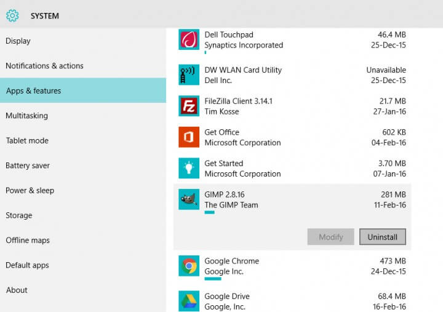Click the SYSTEM header title

pyautogui.click(x=45, y=16)
